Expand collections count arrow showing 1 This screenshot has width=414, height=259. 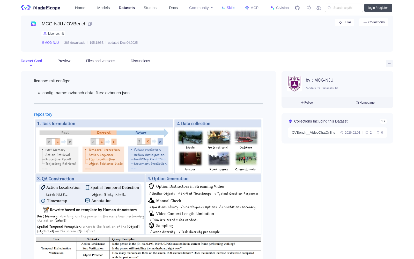click(x=383, y=121)
